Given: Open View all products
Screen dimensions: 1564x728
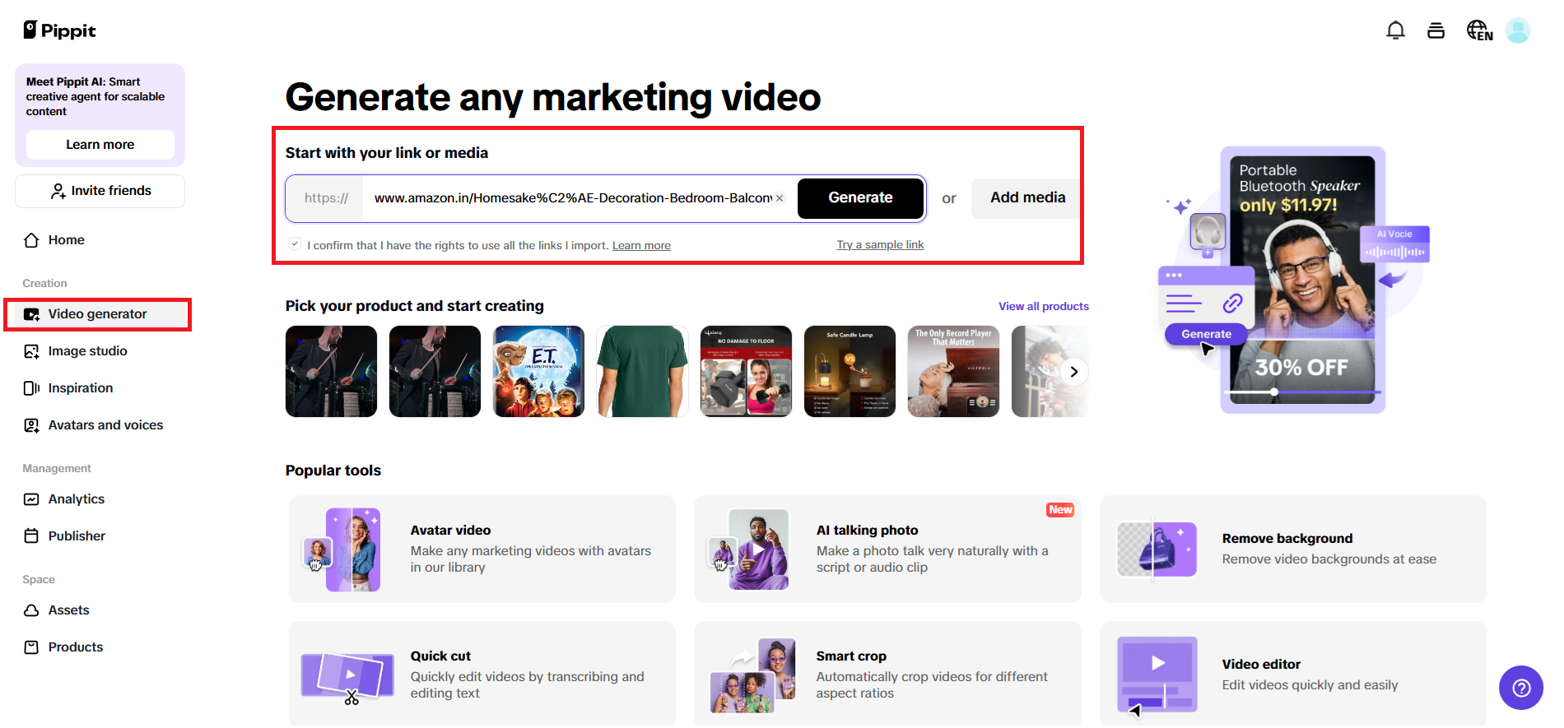Looking at the screenshot, I should coord(1044,306).
